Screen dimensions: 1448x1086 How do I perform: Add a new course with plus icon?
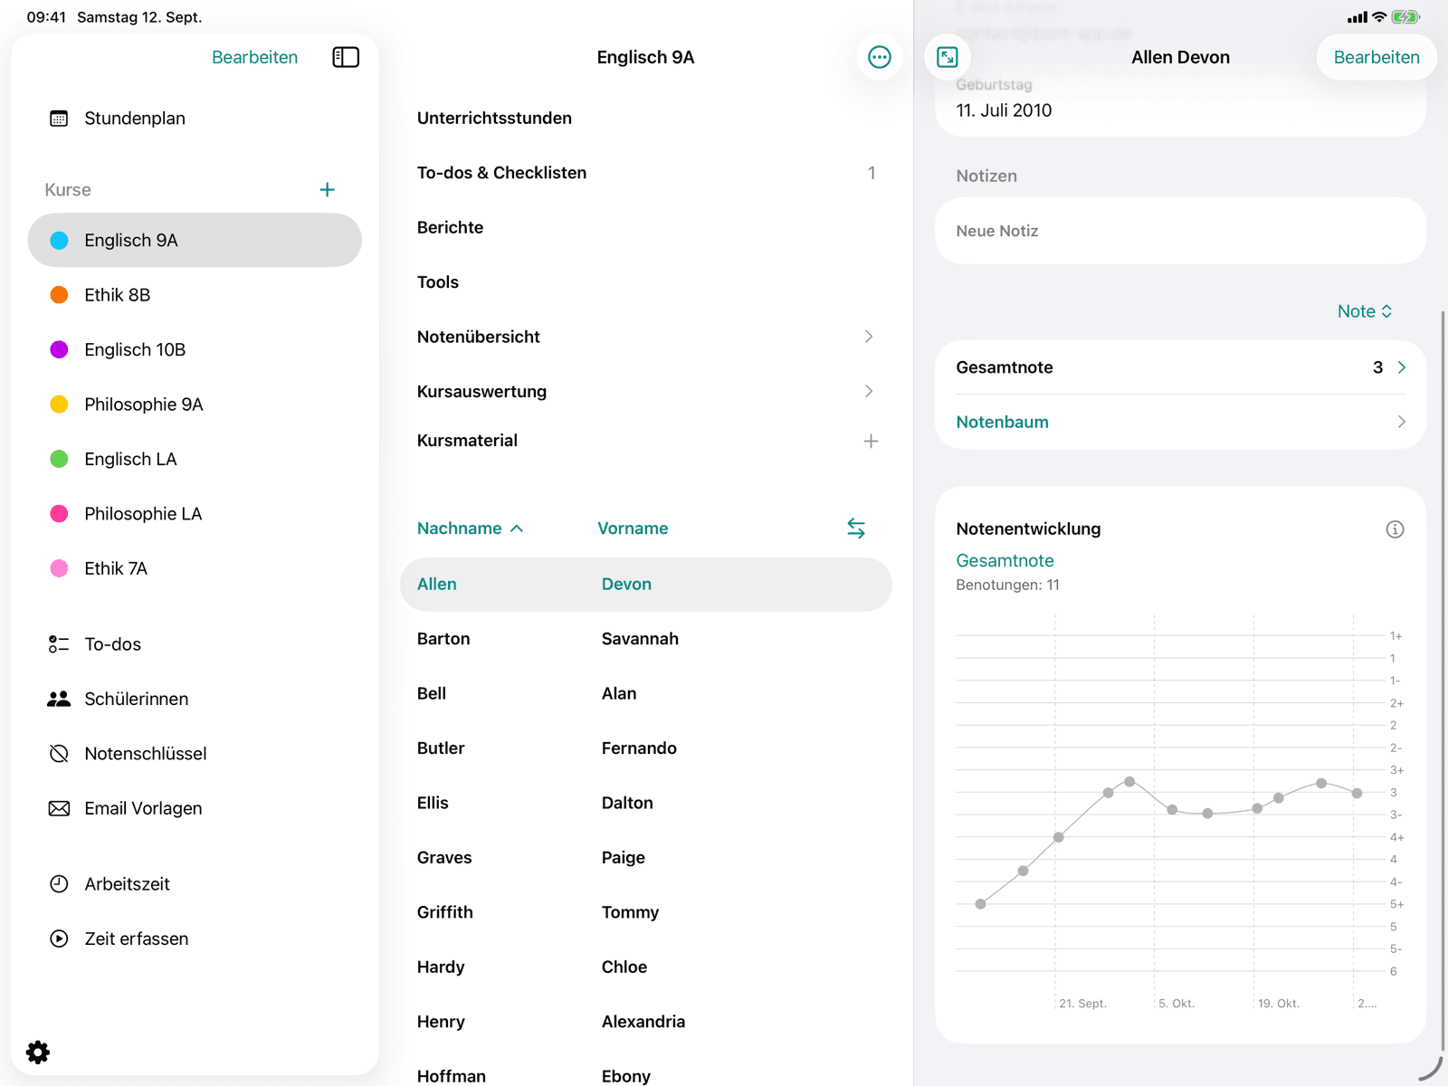(x=328, y=190)
